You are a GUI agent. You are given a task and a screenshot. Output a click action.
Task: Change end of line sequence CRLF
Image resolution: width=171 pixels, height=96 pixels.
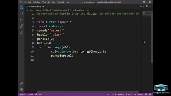pyautogui.click(x=134, y=94)
